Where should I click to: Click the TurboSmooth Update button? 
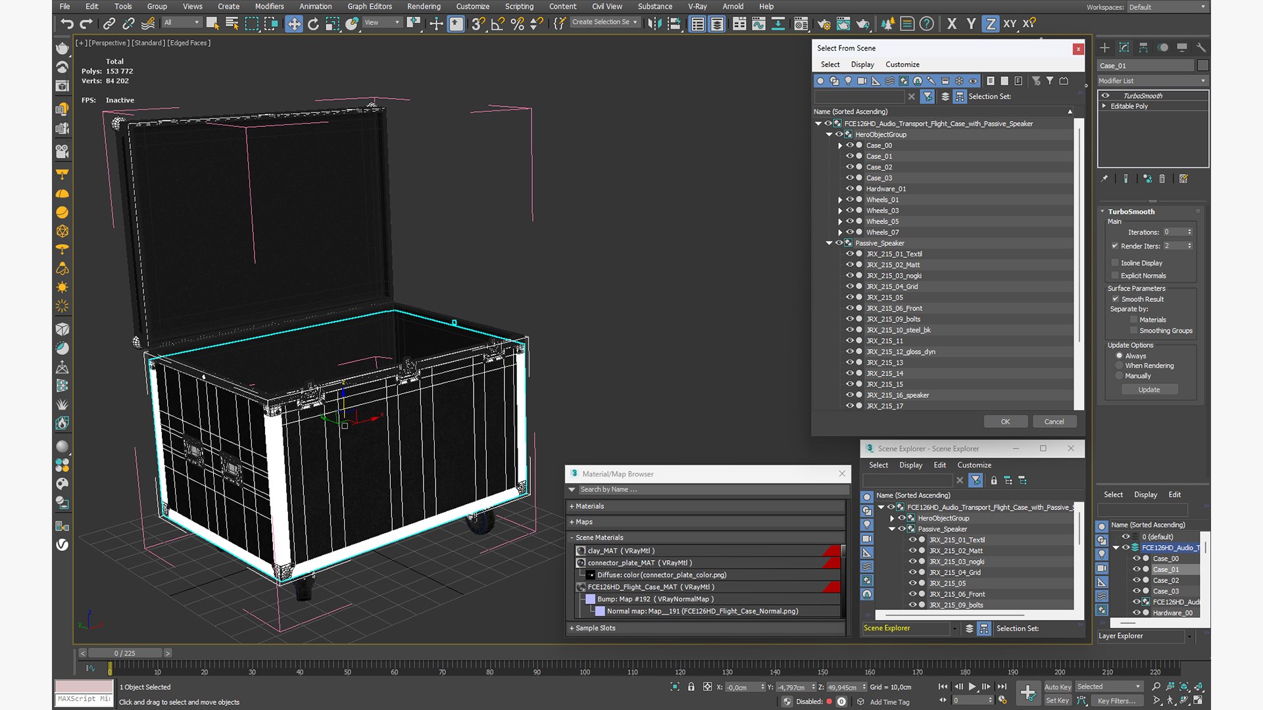pyautogui.click(x=1149, y=390)
